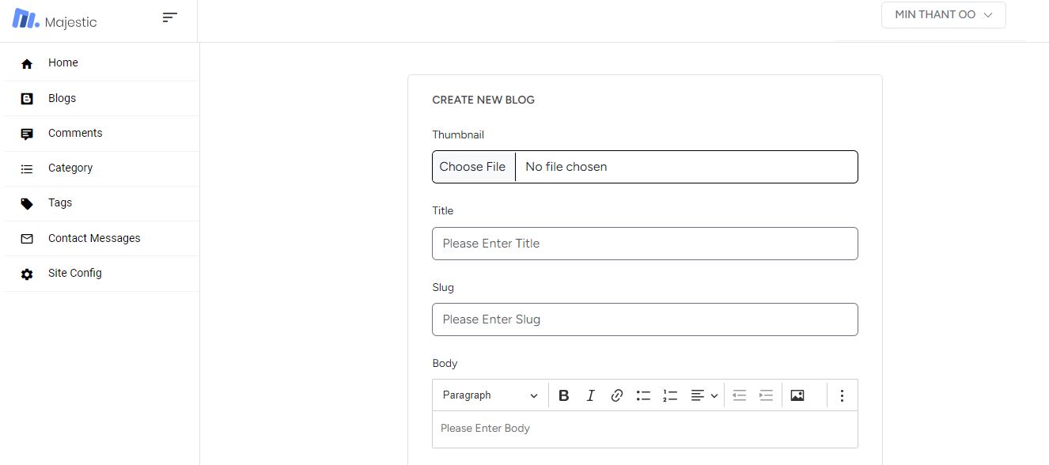Click the Choose File button

click(473, 167)
